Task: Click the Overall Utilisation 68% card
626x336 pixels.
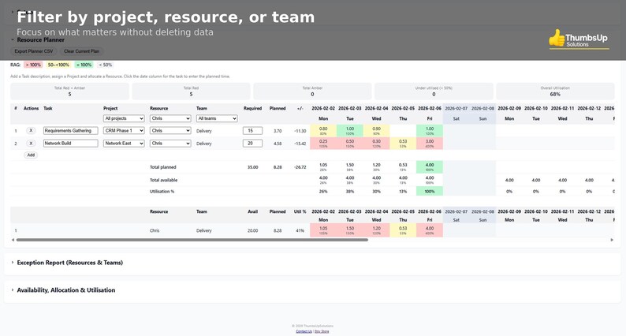Action: 555,91
